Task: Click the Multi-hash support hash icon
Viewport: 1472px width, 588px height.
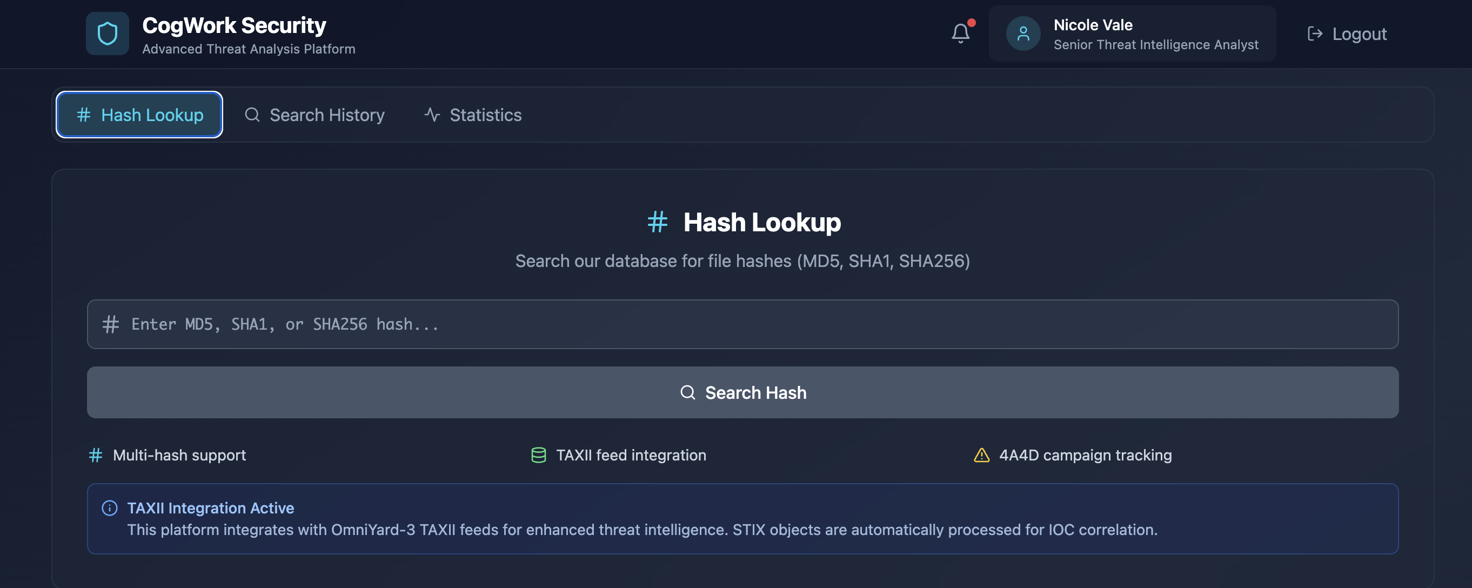Action: [95, 455]
